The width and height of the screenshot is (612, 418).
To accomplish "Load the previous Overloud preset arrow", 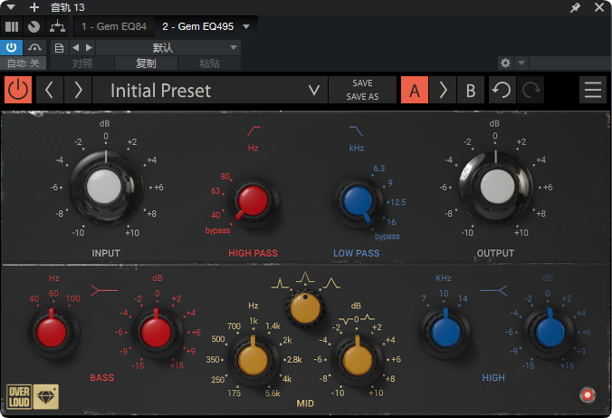I will (x=50, y=90).
